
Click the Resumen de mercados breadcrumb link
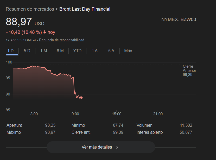click(x=30, y=9)
